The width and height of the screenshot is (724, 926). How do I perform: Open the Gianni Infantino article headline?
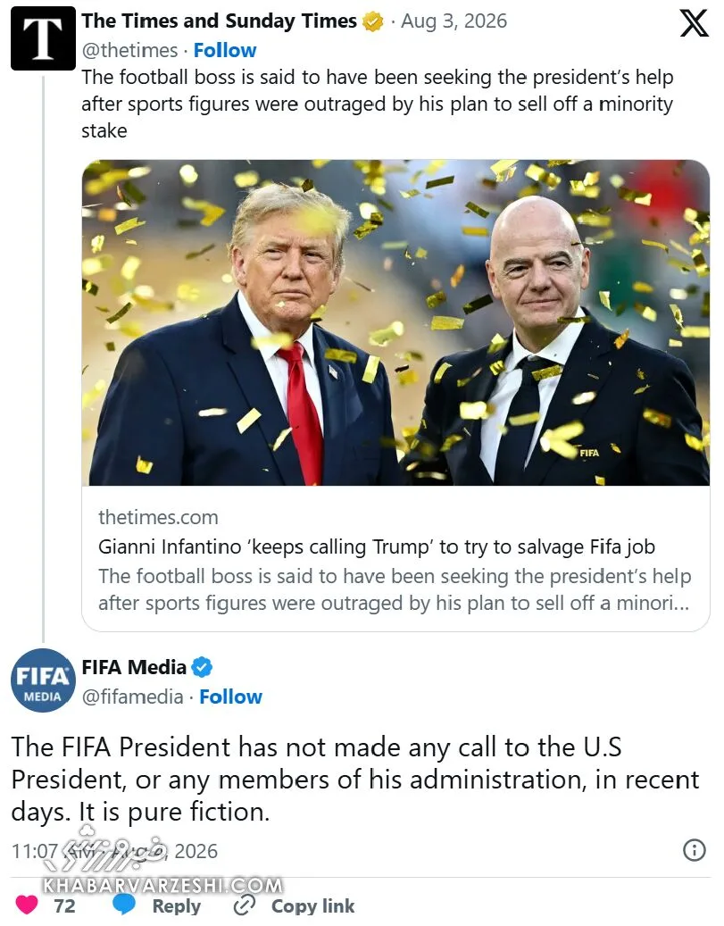coord(376,546)
